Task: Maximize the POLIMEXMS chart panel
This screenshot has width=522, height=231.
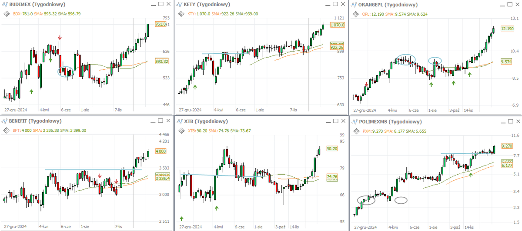Action: (x=510, y=120)
